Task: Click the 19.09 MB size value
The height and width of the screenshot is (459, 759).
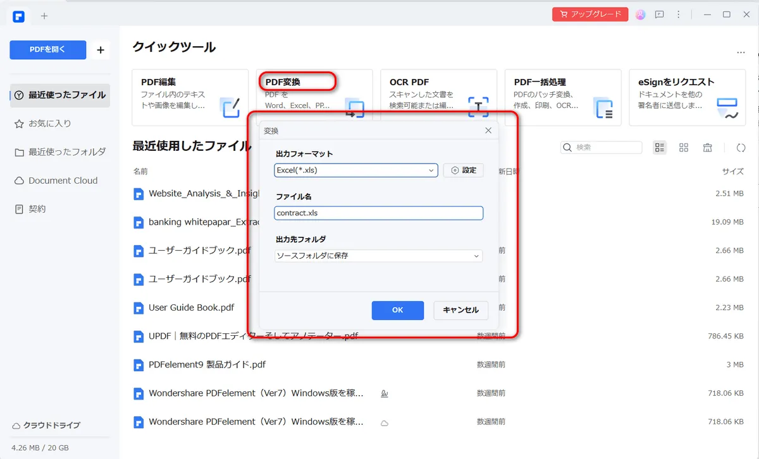Action: [x=727, y=222]
